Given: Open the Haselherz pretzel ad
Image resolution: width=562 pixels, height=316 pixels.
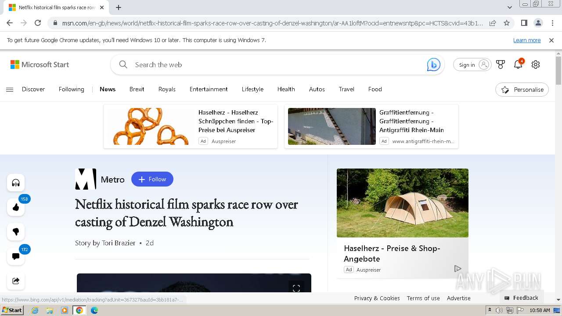Looking at the screenshot, I should tap(191, 126).
